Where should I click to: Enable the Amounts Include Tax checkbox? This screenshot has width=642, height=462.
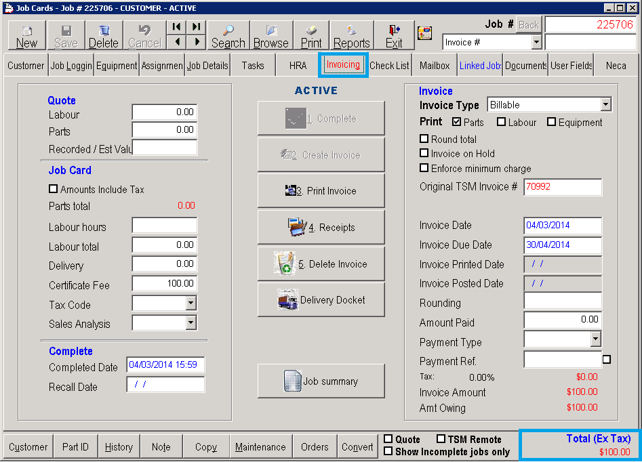tap(54, 190)
